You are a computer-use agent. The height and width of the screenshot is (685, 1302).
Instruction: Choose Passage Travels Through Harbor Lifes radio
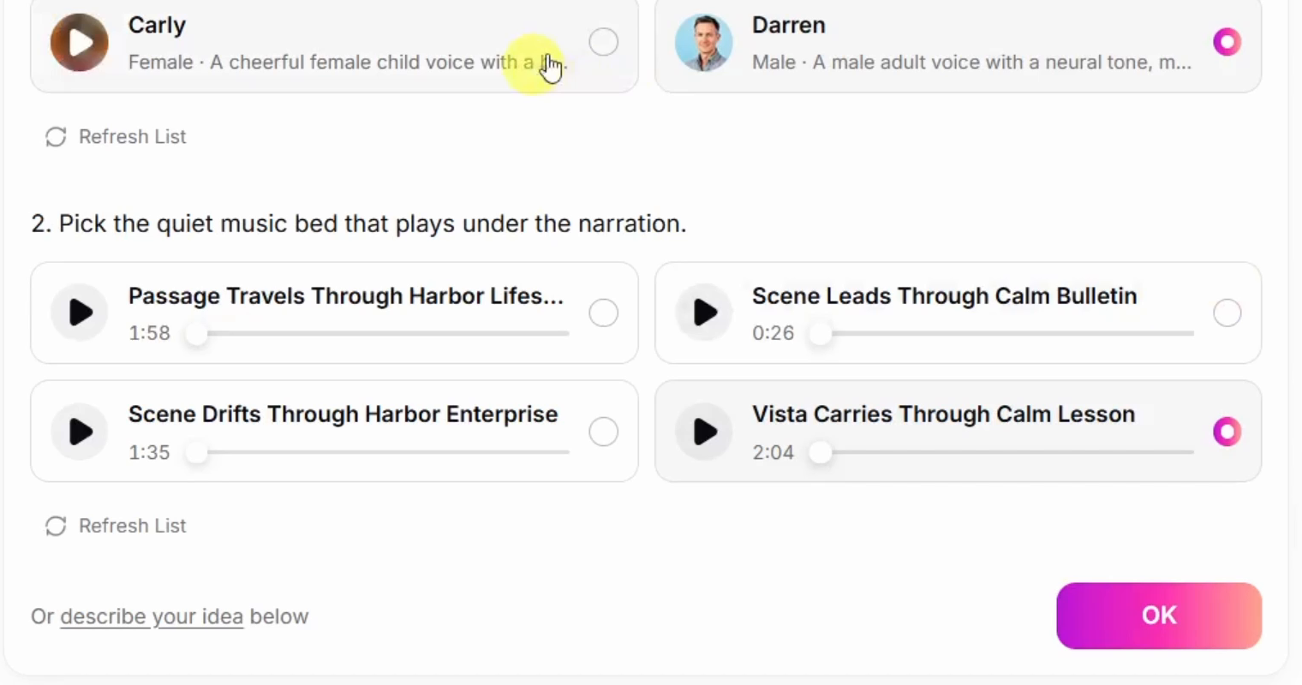(x=604, y=313)
